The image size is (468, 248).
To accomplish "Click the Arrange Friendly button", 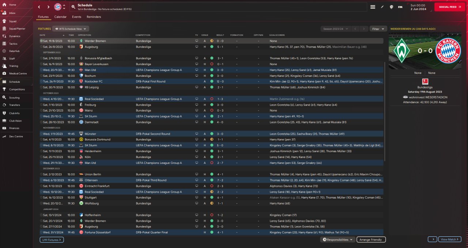I will 371,240.
